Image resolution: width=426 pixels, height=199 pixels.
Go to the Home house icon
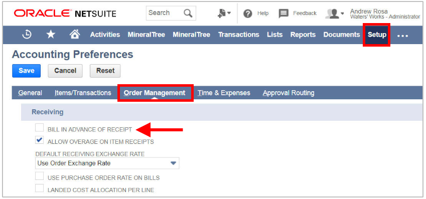[x=75, y=34]
